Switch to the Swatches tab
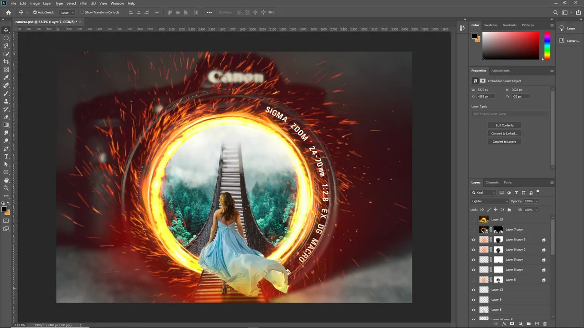The height and width of the screenshot is (328, 584). tap(490, 25)
